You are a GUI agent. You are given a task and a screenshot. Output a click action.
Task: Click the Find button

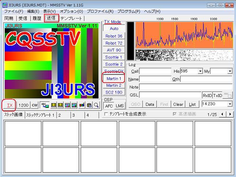[164, 104]
